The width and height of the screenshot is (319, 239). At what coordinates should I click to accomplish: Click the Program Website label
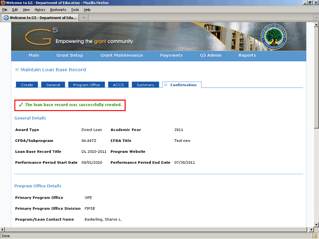128,151
